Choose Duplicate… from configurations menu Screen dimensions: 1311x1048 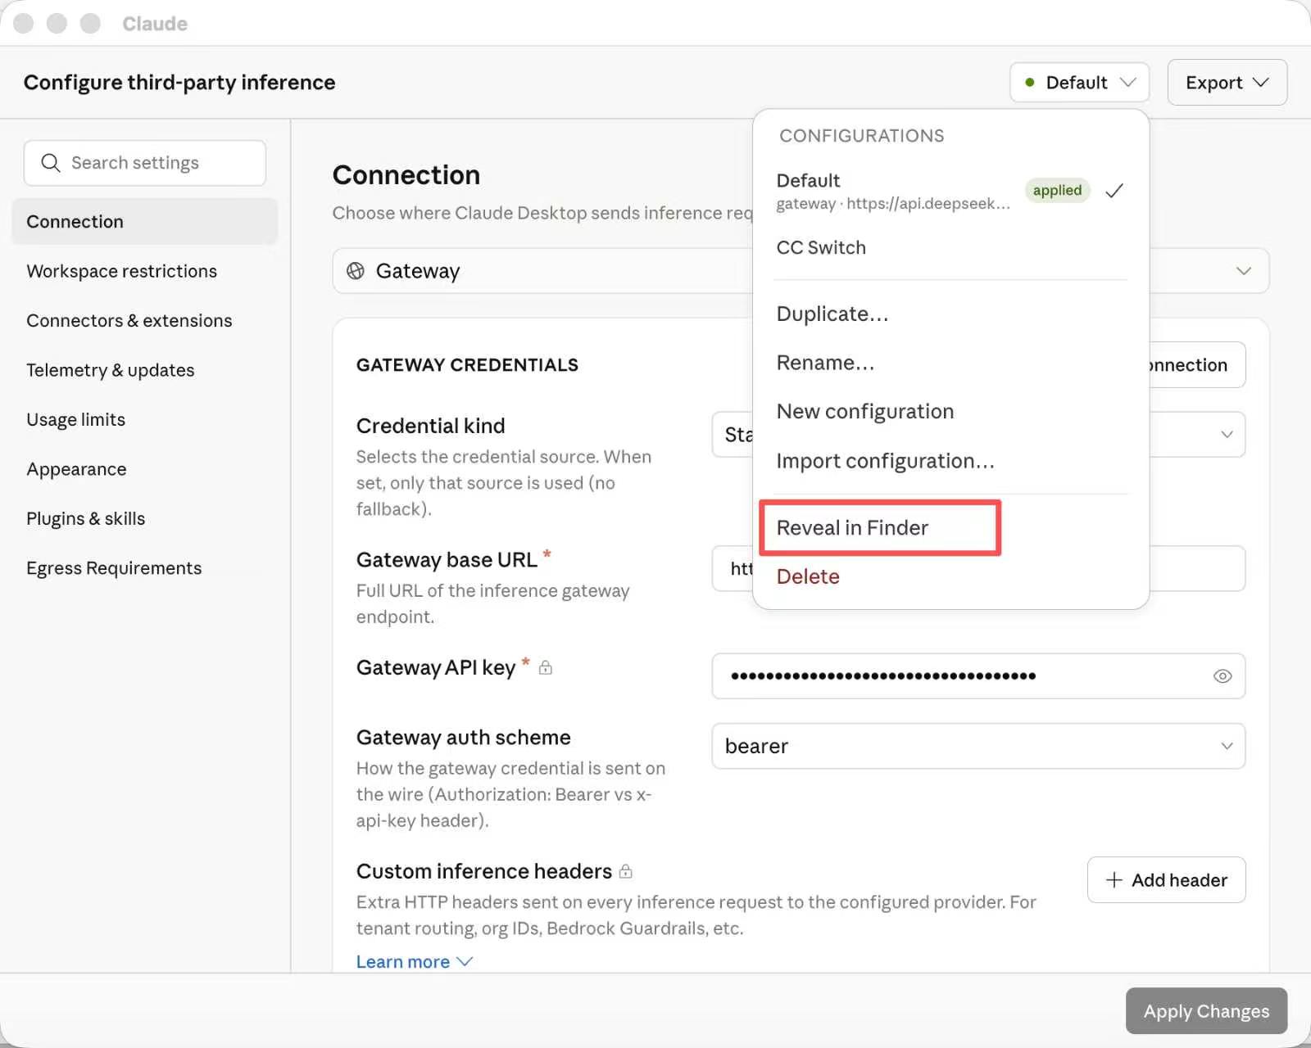pos(832,314)
